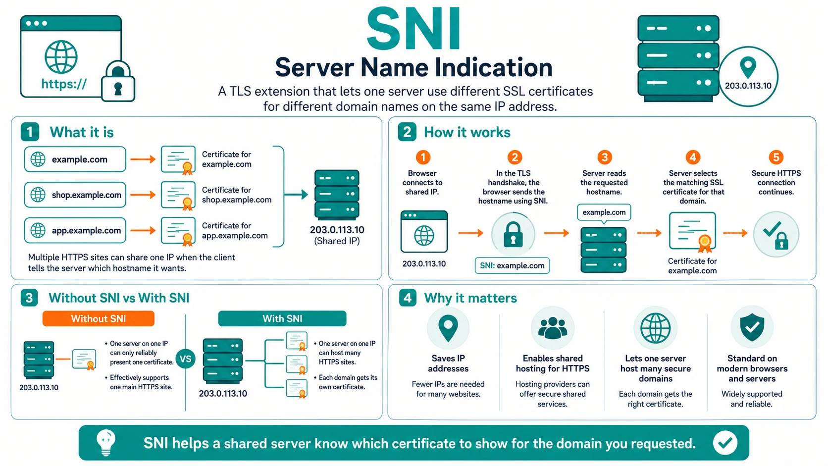
Task: Click '(Shared IP)' text in What it is
Action: [x=337, y=241]
